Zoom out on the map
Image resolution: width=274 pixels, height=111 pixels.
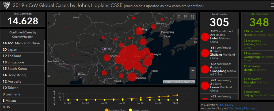tap(193, 76)
